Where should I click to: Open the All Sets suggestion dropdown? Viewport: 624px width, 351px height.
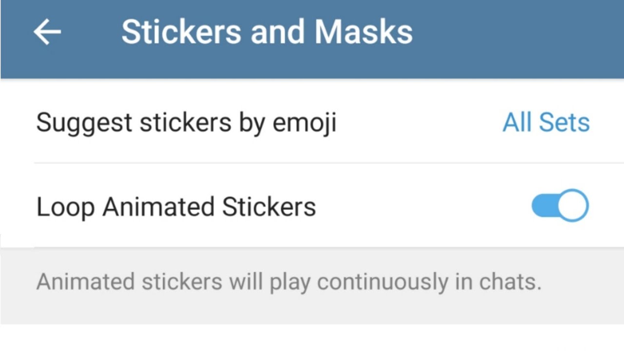(546, 122)
